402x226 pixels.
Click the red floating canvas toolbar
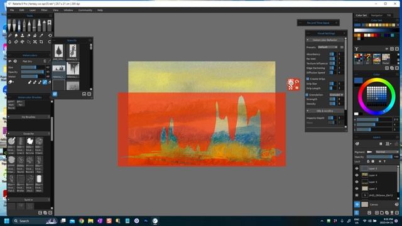[293, 85]
